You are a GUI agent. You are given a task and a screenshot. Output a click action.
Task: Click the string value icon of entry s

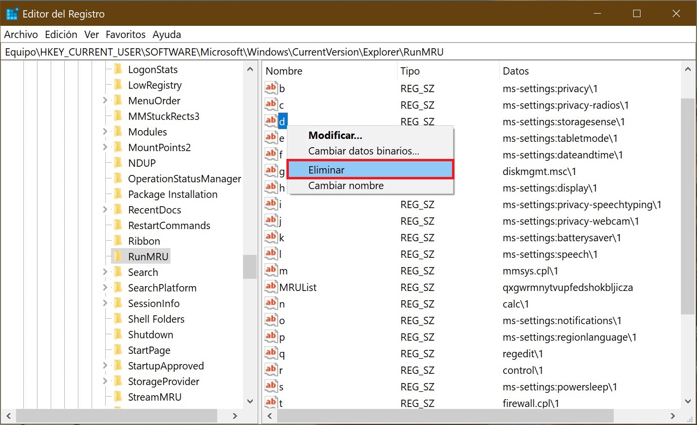click(271, 386)
